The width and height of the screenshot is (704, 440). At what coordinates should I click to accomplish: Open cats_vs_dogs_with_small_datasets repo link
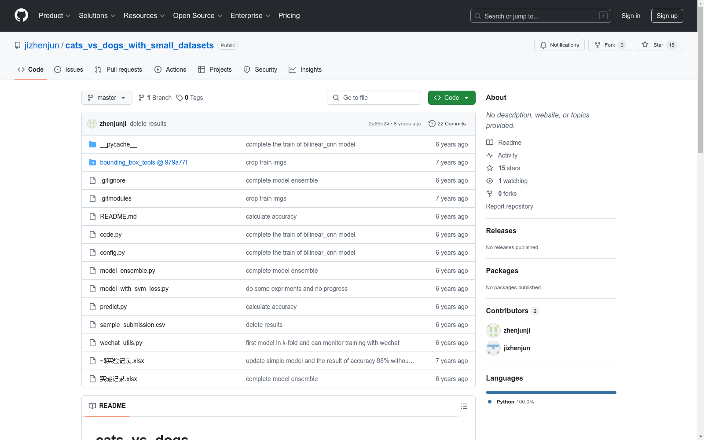pyautogui.click(x=139, y=45)
